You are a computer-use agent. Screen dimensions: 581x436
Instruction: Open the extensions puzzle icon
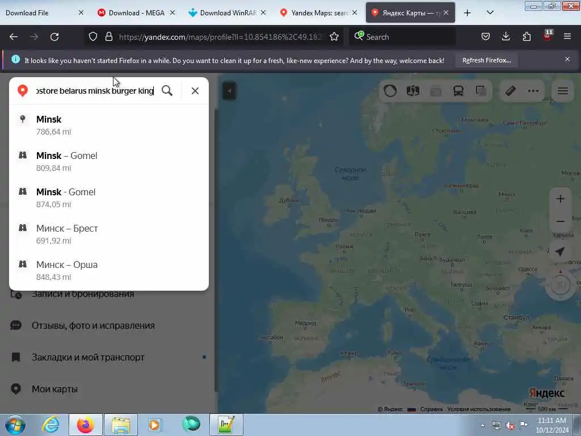point(527,36)
